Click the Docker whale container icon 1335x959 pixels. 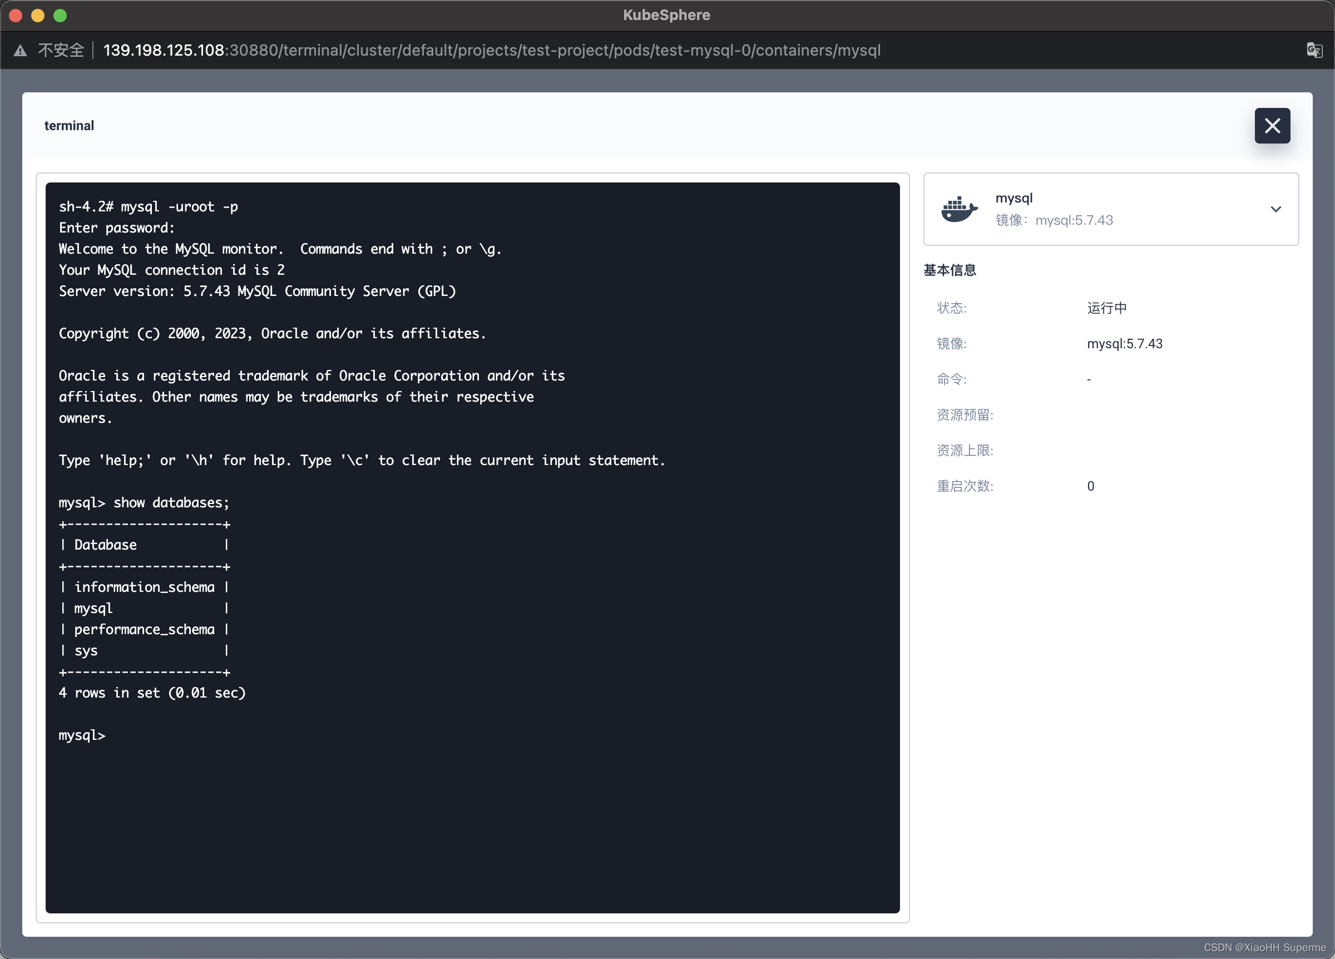click(x=959, y=210)
